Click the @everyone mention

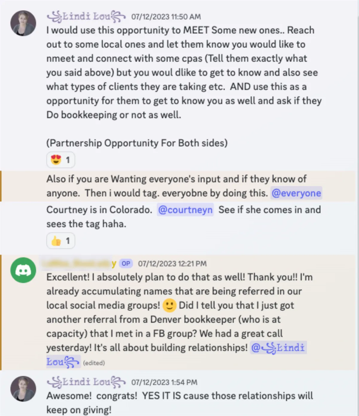pos(296,193)
